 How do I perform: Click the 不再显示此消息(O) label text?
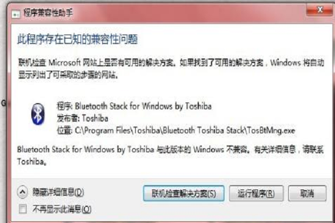(62, 209)
